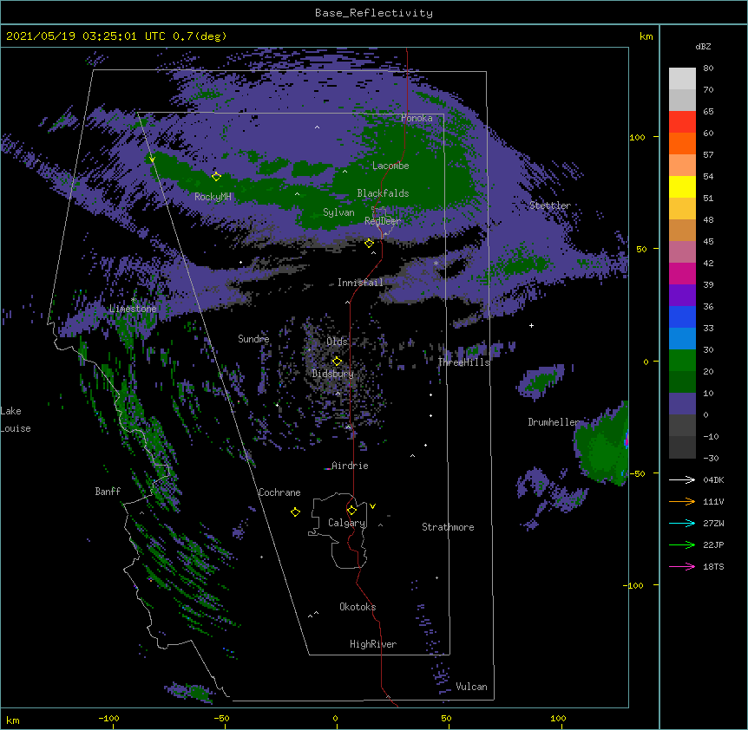Click the Cochrane label
The height and width of the screenshot is (730, 748).
click(x=279, y=492)
